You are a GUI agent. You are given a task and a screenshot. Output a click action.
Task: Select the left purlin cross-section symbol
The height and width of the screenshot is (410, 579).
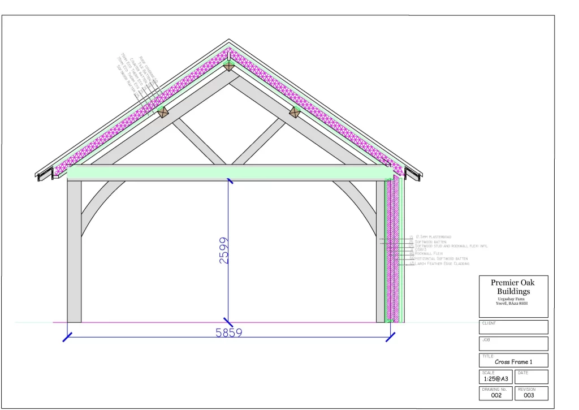(163, 111)
